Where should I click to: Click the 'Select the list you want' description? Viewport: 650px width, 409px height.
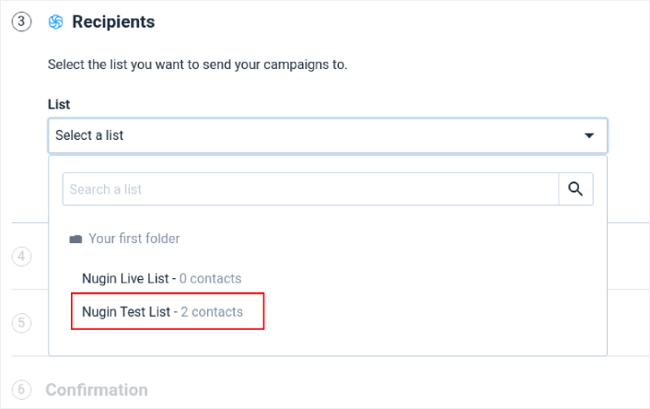[x=197, y=64]
